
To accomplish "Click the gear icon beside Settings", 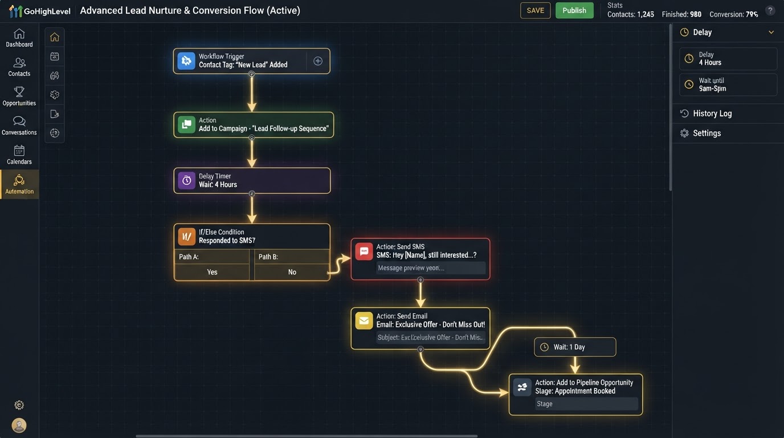I will click(684, 133).
